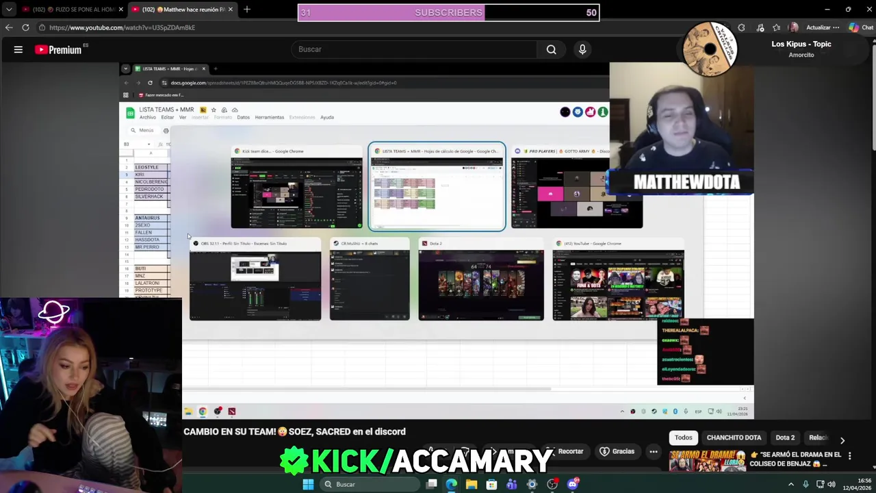Open the Los Kipus album thumbnail
The image size is (876, 493).
pos(710,48)
